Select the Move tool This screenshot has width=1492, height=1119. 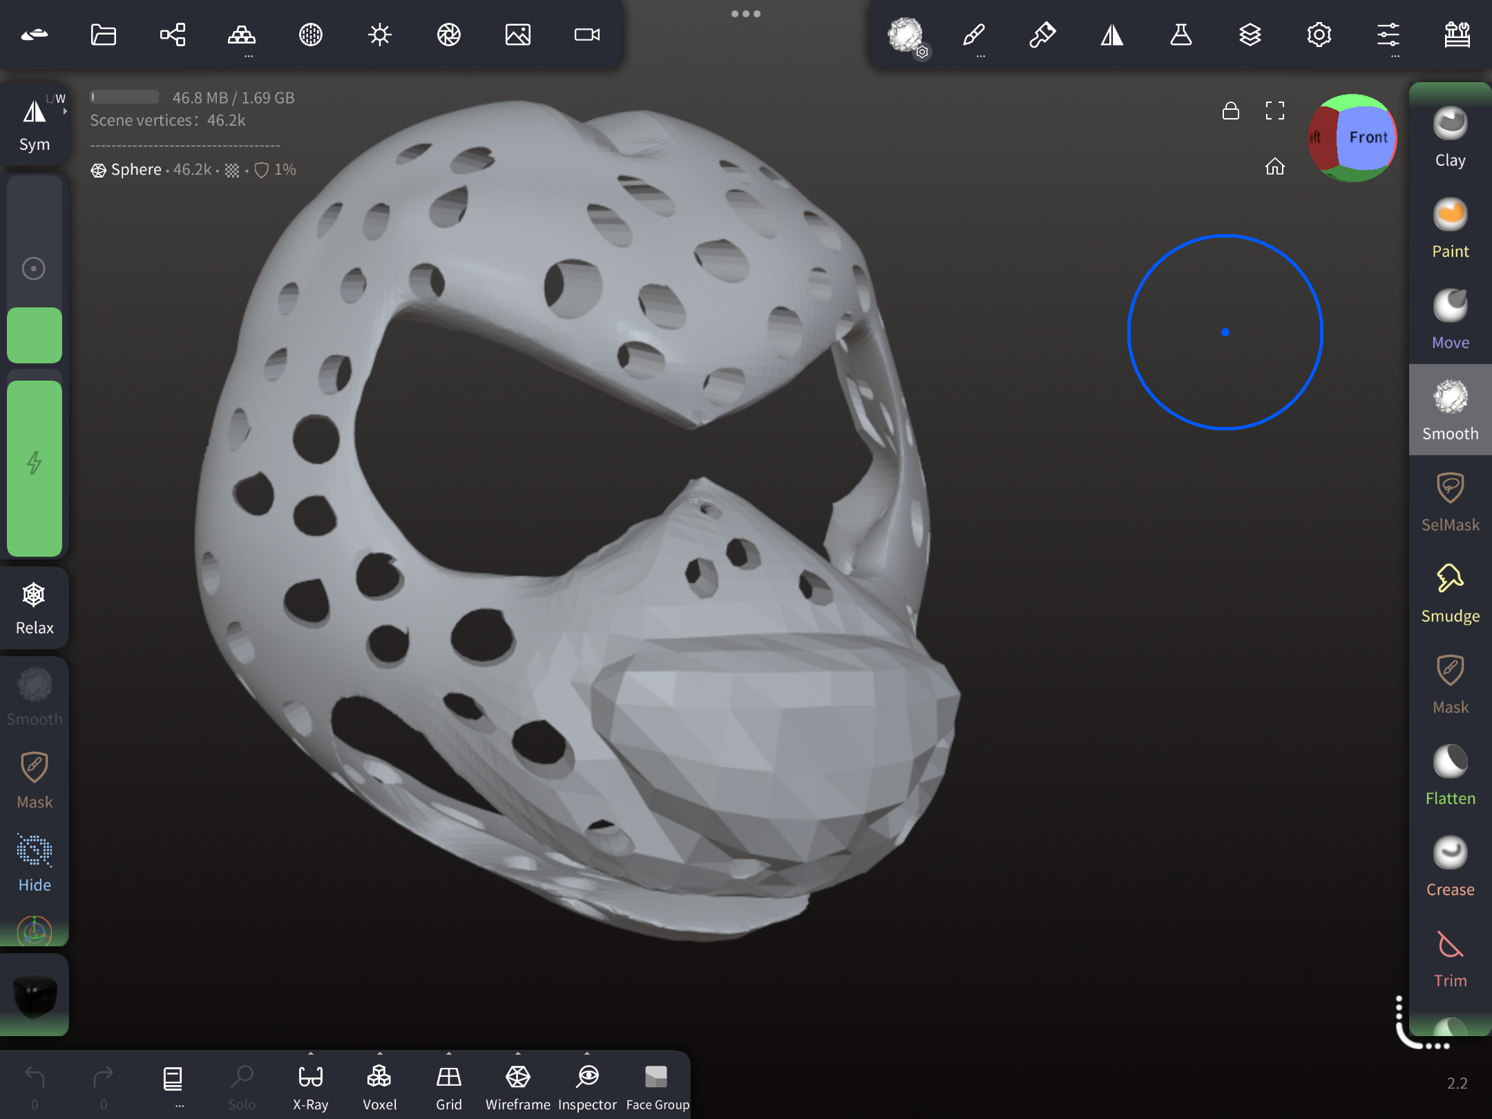[x=1450, y=319]
